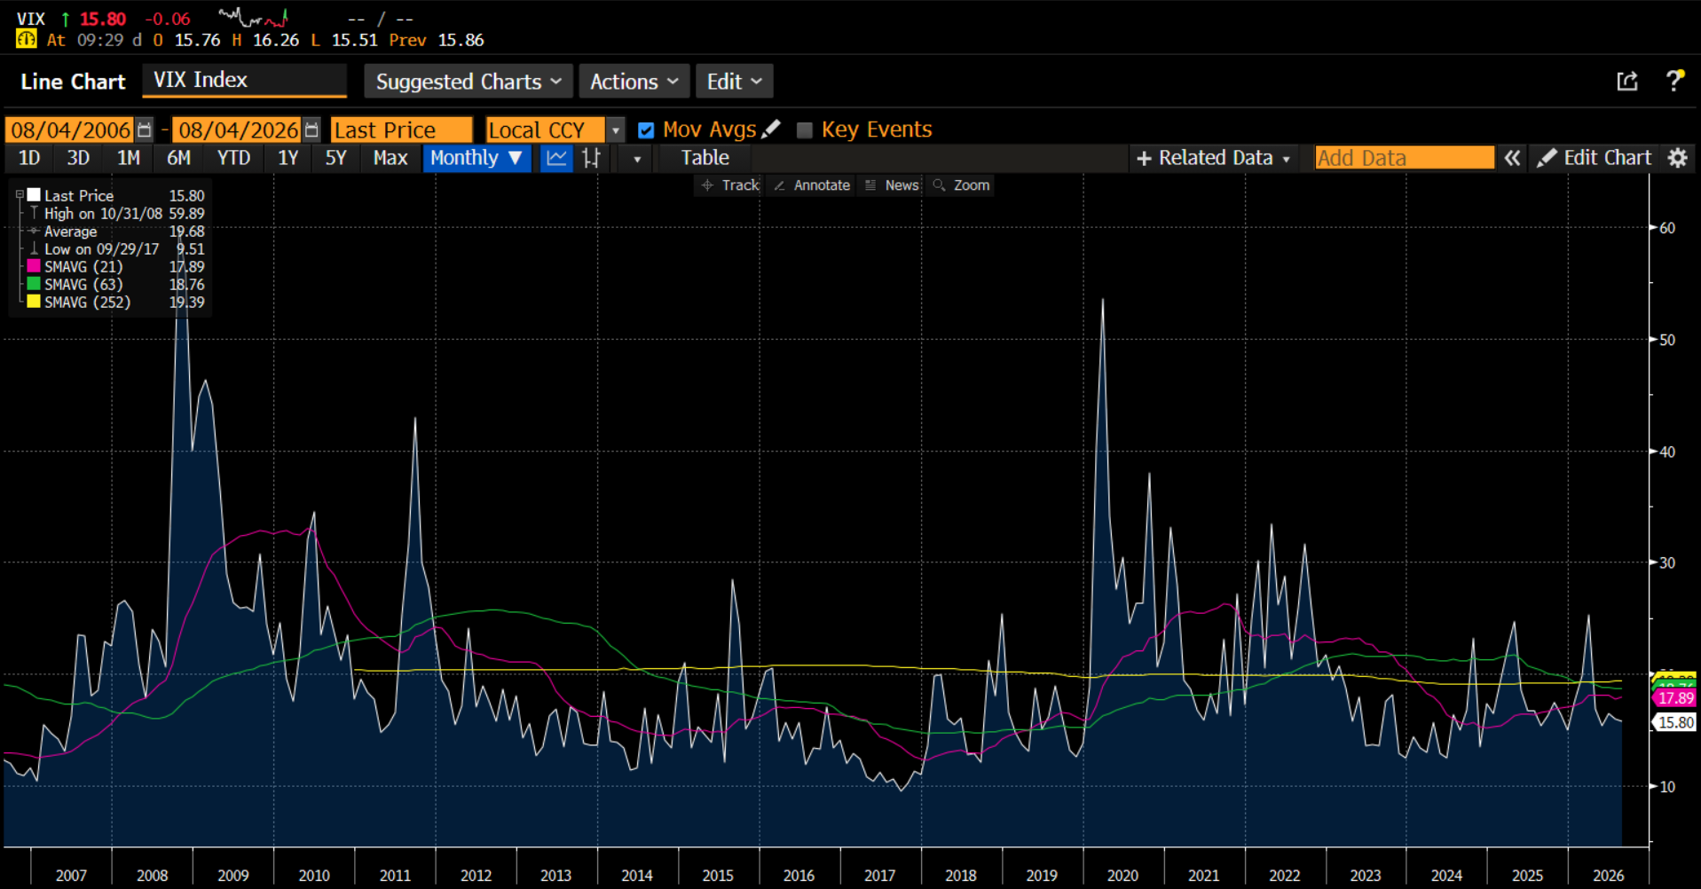This screenshot has height=889, width=1701.
Task: Open the Edit dropdown menu
Action: pos(734,82)
